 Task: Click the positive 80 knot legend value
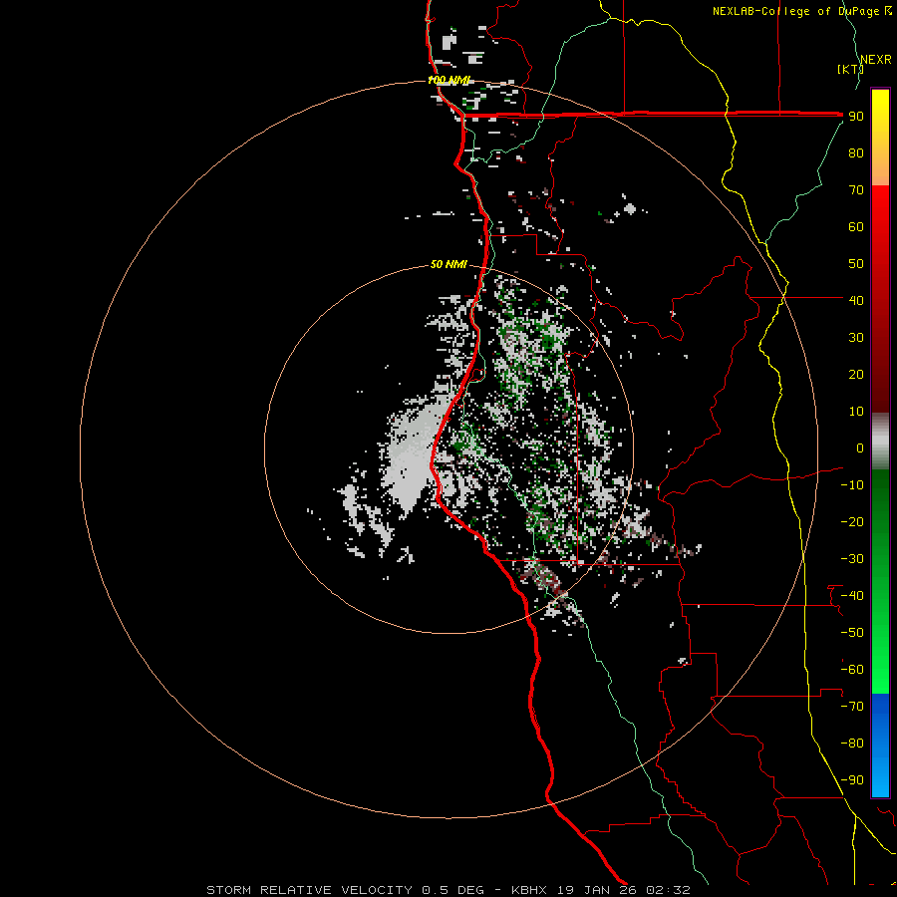[x=856, y=152]
